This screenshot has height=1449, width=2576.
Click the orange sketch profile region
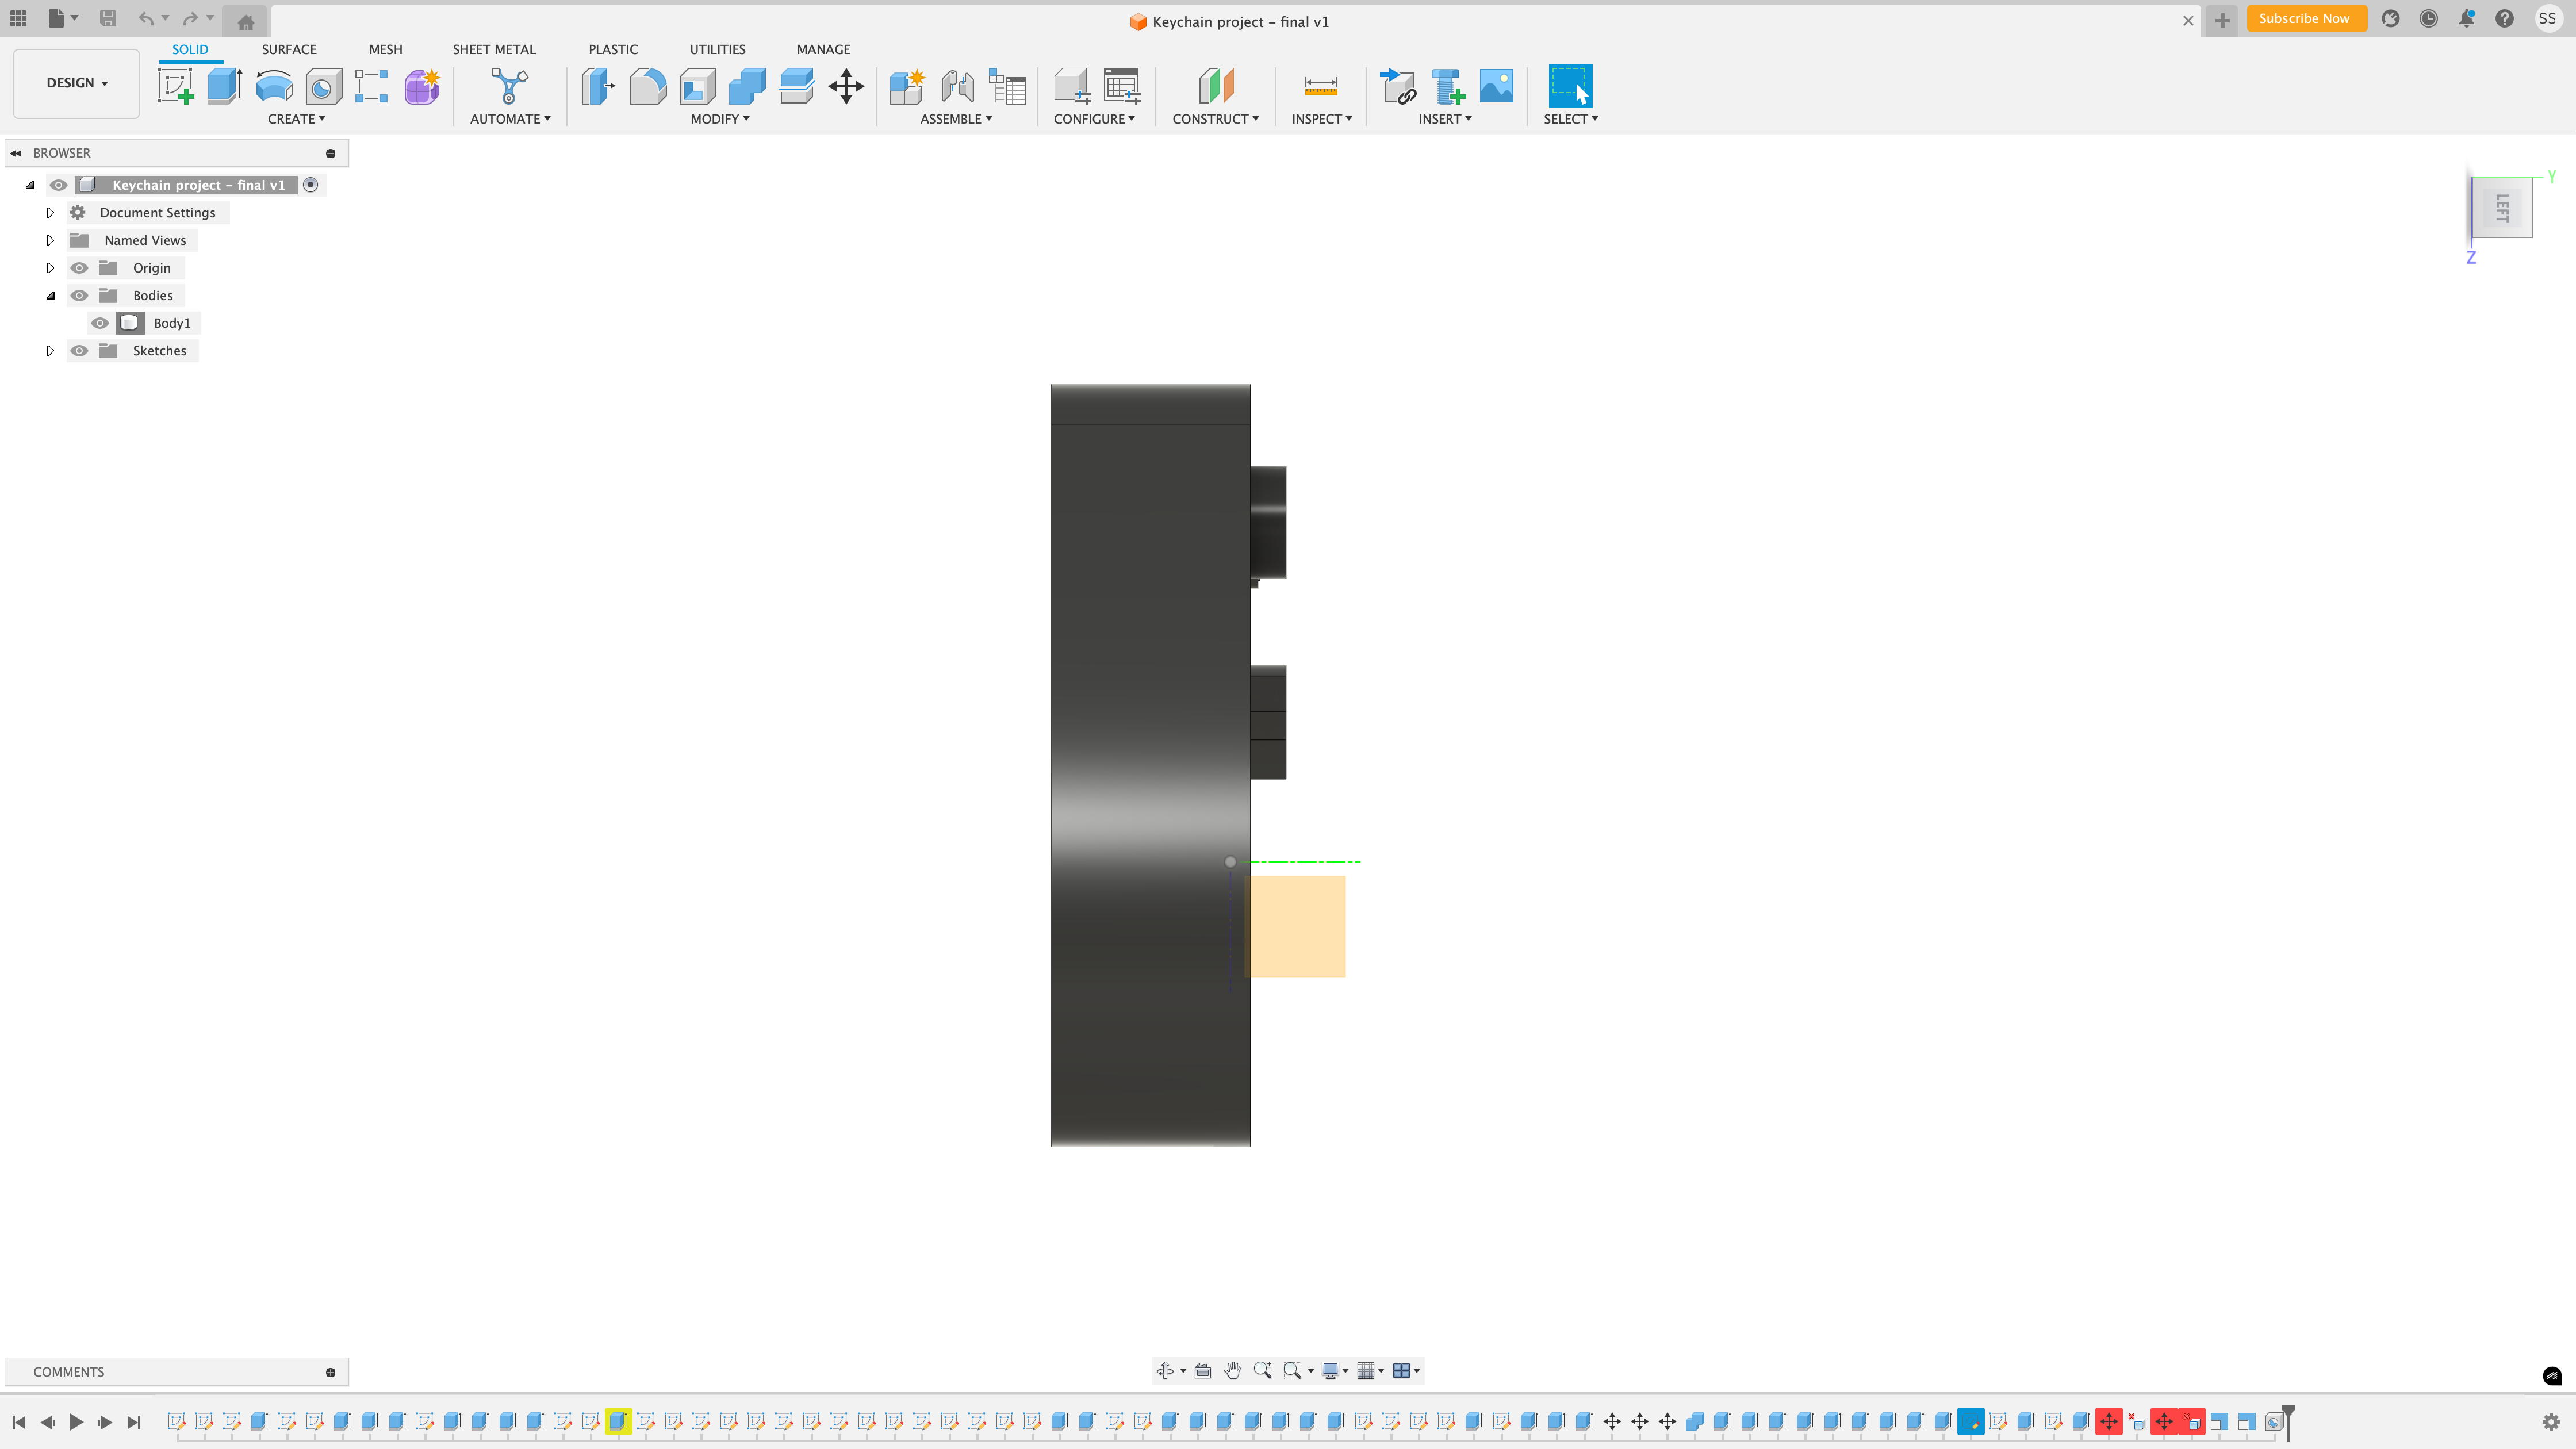(x=1296, y=926)
